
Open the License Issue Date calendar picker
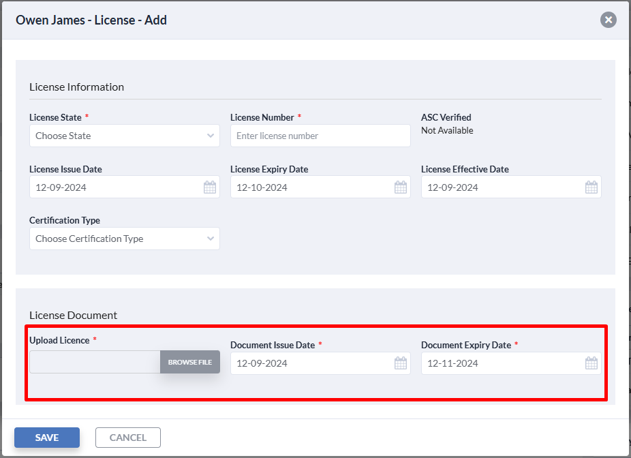click(210, 187)
